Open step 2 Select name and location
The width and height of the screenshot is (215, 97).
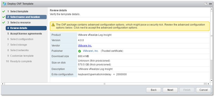point(26,17)
